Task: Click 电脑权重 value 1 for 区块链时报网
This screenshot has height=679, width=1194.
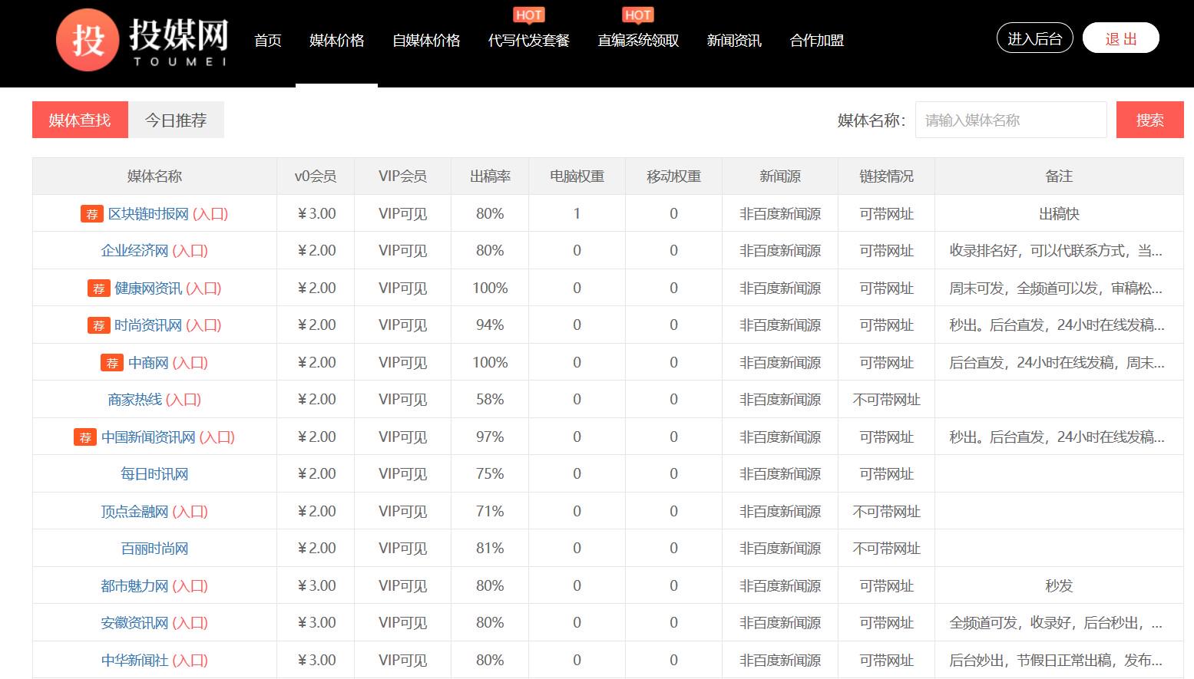Action: pos(577,214)
